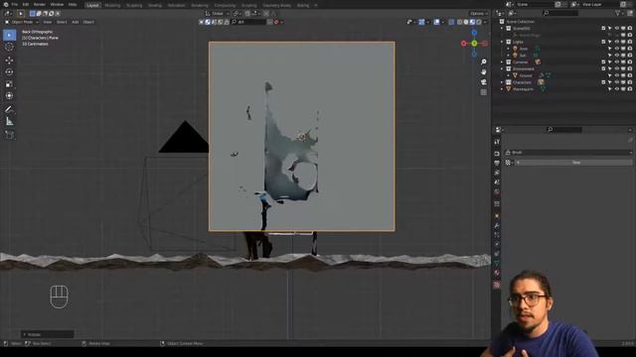The image size is (636, 357).
Task: Expand the Cameras collection
Action: 502,61
